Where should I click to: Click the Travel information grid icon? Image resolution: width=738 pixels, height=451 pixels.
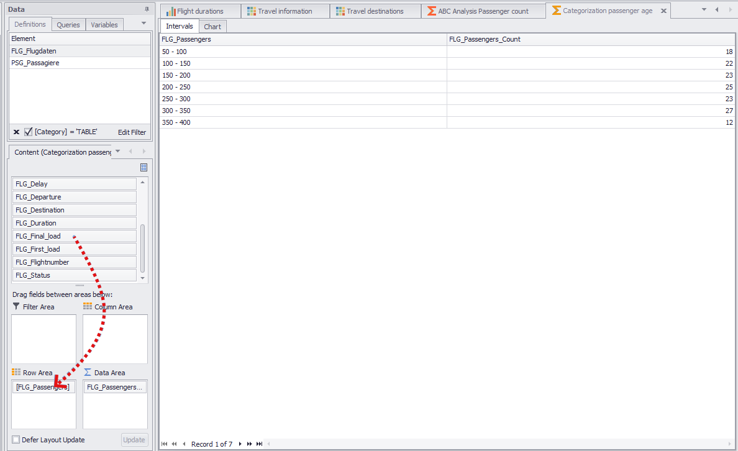point(251,11)
